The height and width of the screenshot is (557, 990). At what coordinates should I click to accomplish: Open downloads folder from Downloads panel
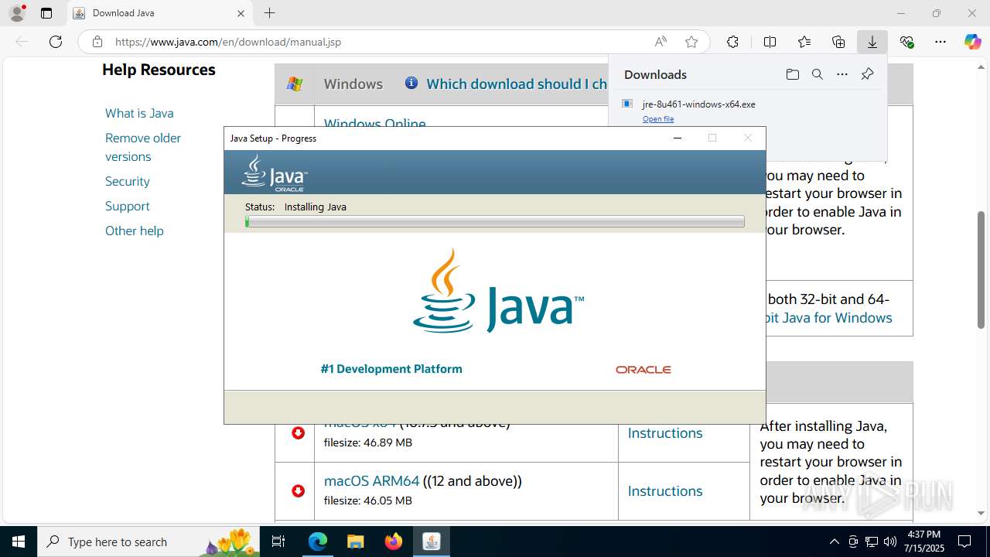792,74
